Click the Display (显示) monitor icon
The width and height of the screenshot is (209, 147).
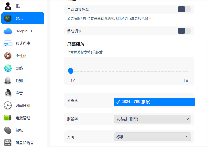(8, 18)
